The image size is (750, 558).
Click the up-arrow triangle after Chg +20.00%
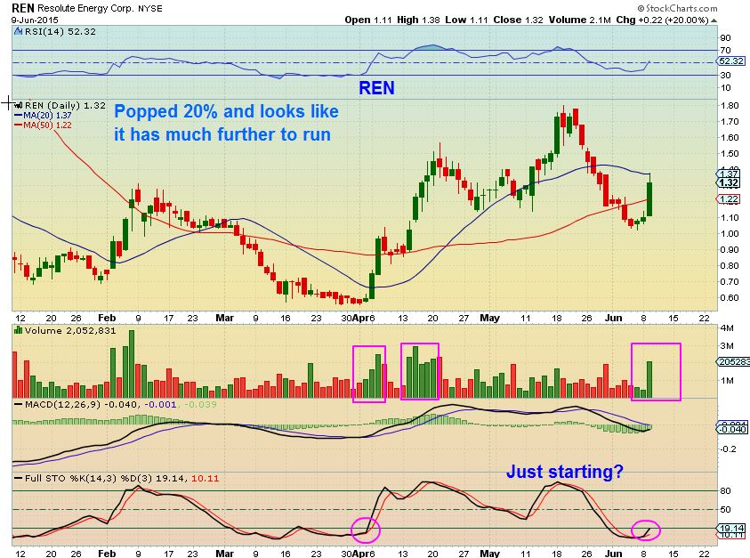tap(714, 20)
